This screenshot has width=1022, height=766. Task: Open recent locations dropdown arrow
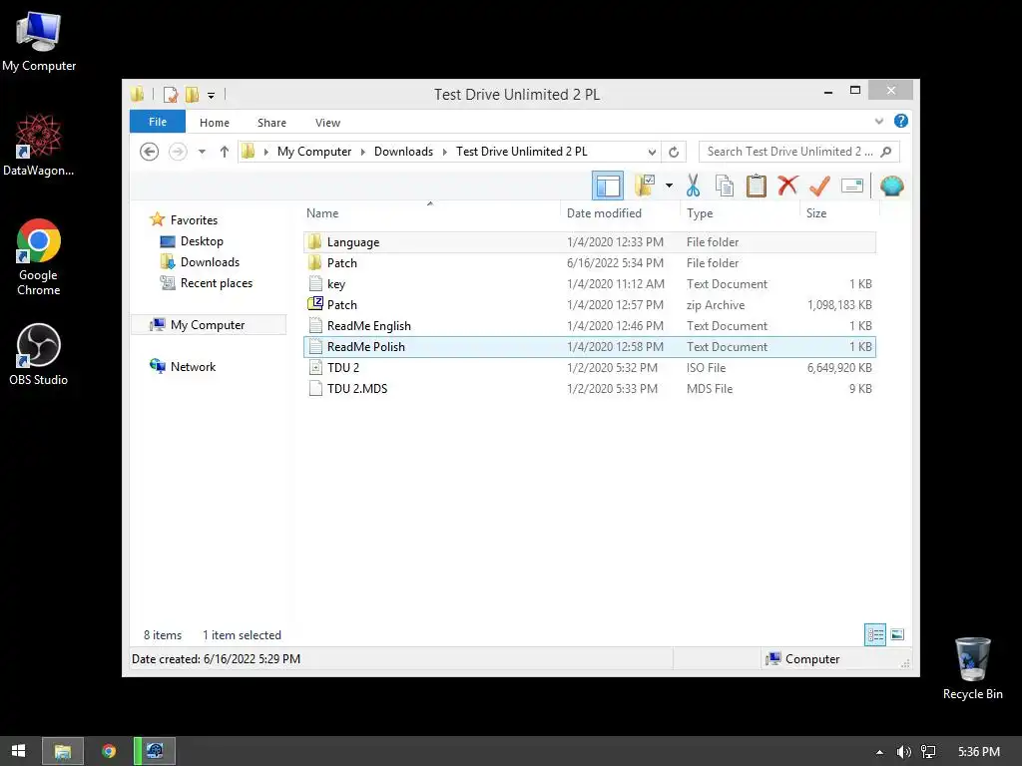(x=202, y=152)
